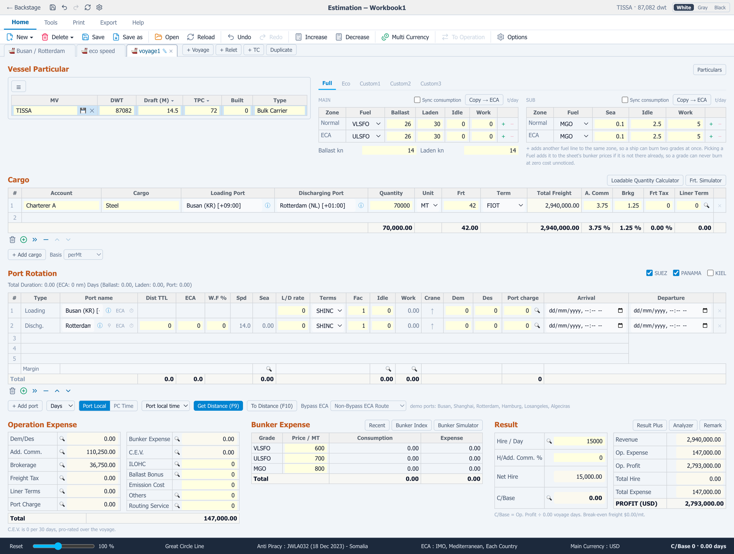Image resolution: width=734 pixels, height=554 pixels.
Task: Click the Particulars button
Action: [x=709, y=70]
